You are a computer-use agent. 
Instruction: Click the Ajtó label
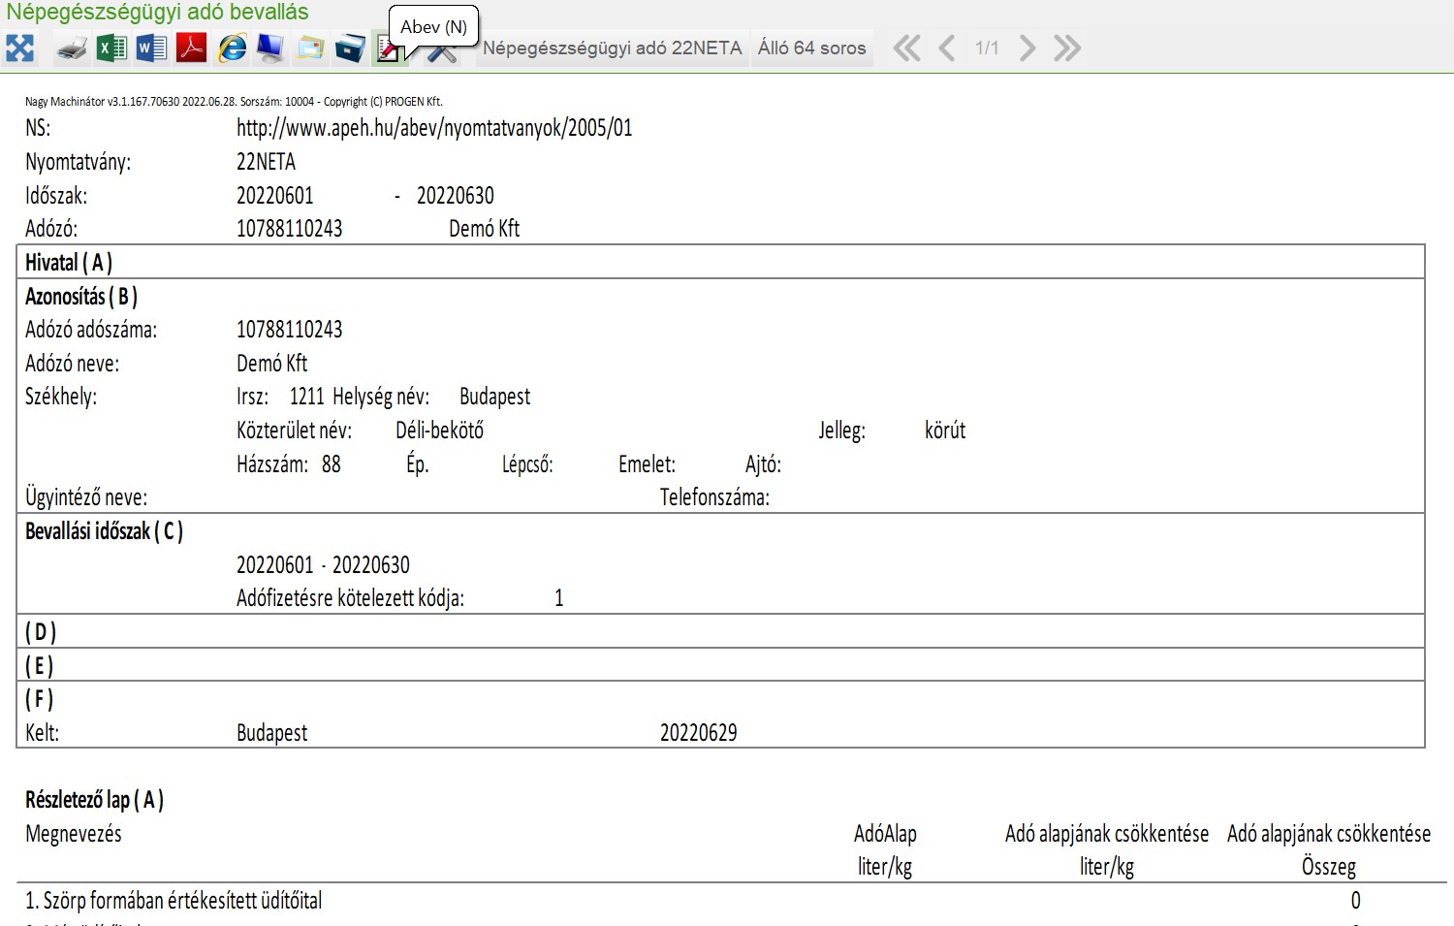coord(764,464)
